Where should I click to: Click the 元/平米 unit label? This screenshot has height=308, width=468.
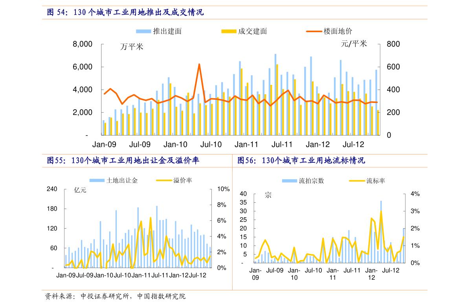(354, 44)
